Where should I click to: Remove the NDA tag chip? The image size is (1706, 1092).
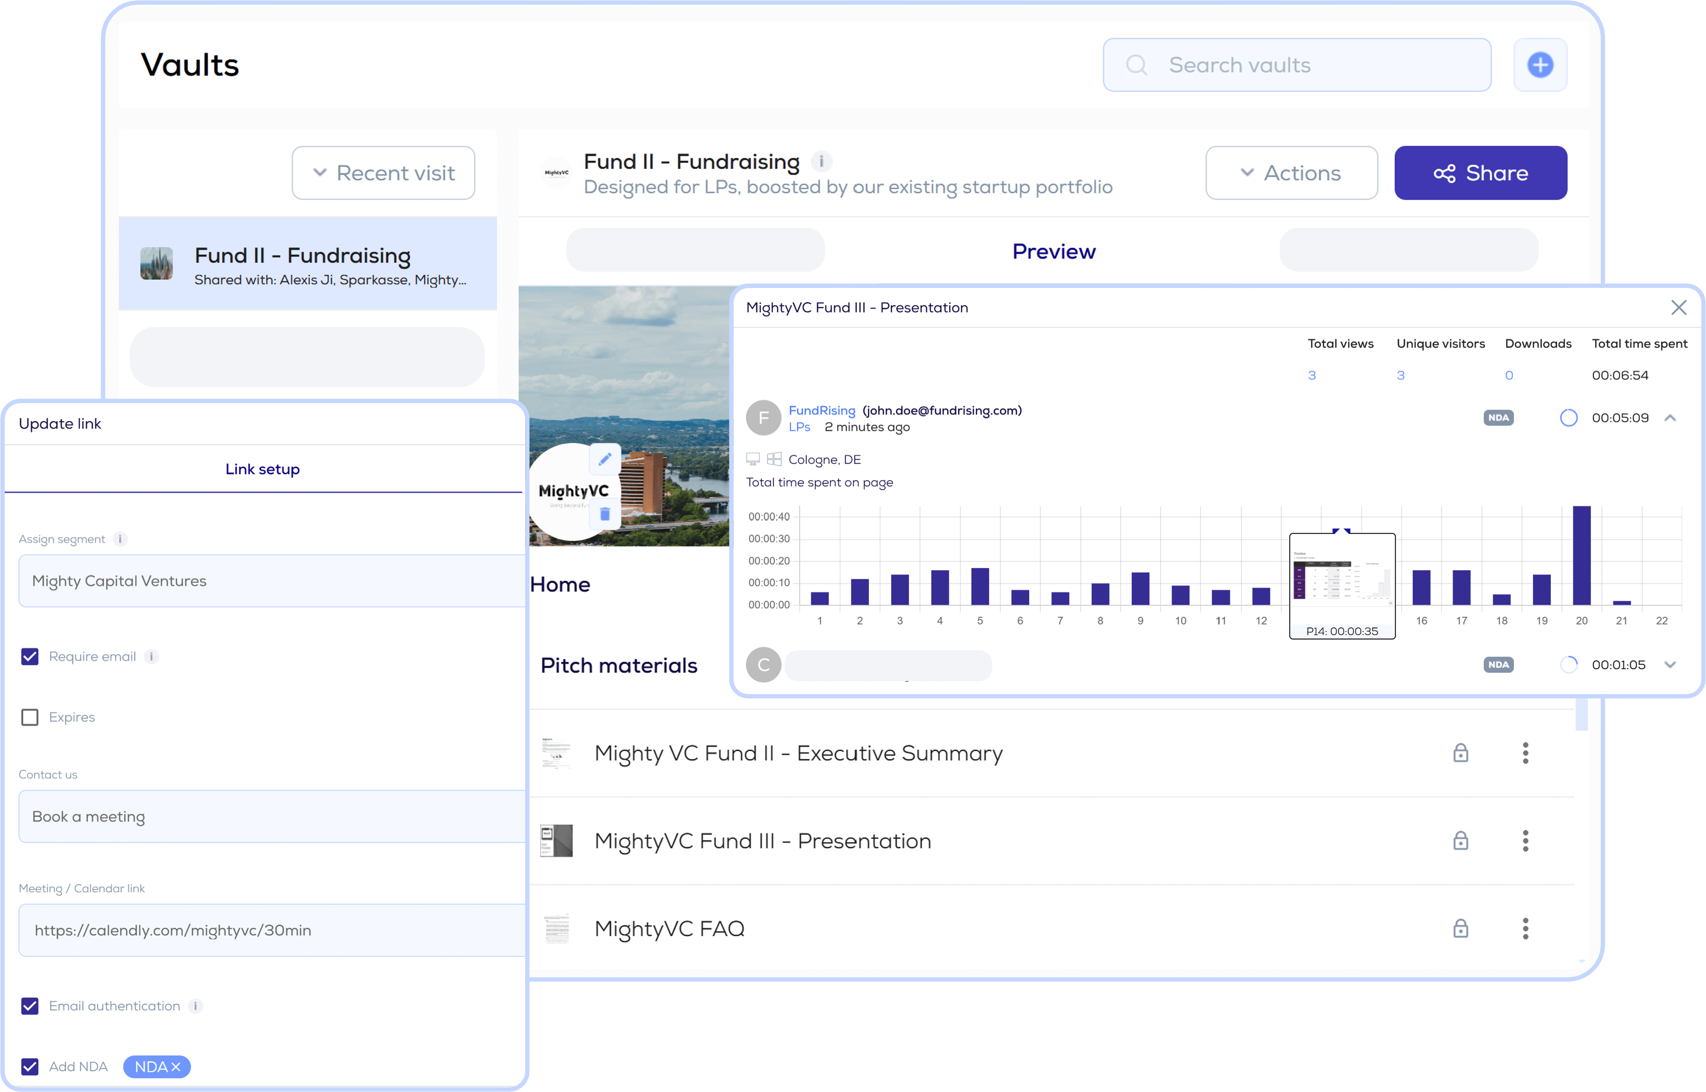coord(176,1067)
